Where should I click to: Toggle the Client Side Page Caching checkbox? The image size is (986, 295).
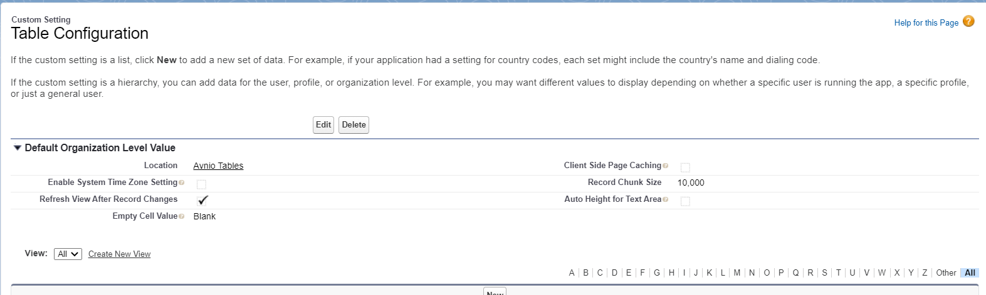[685, 167]
